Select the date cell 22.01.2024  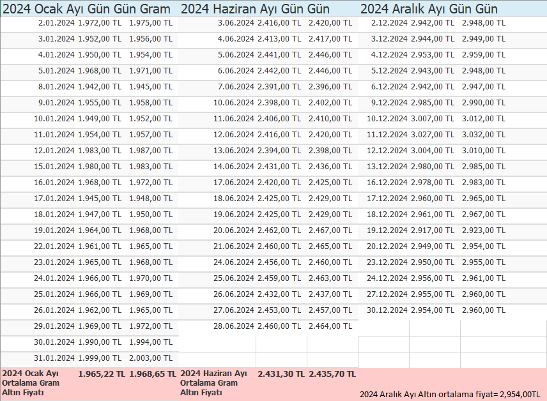tap(54, 246)
